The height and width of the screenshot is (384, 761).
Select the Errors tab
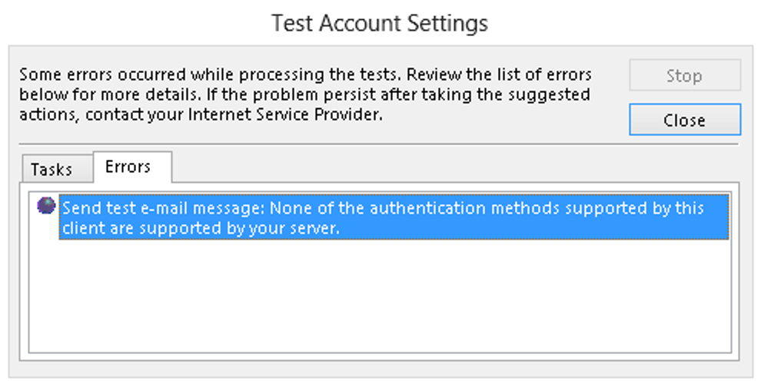[128, 167]
